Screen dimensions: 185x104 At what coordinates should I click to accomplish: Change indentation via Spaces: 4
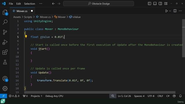point(139,96)
